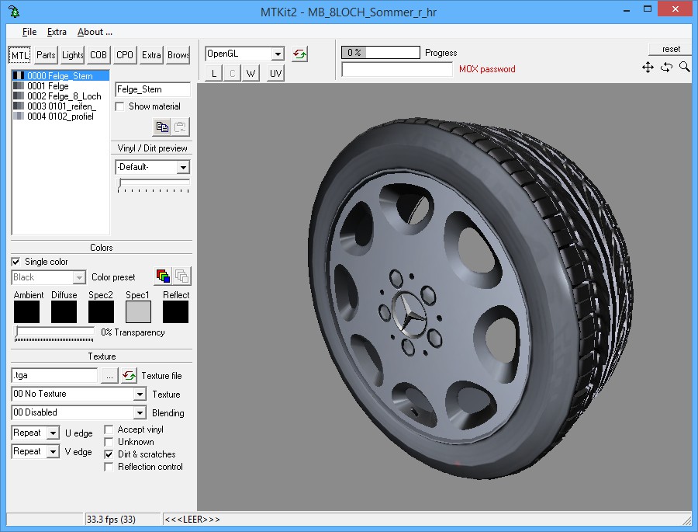Open the V edge Repeat dropdown
Viewport: 698px width, 532px height.
coord(53,452)
